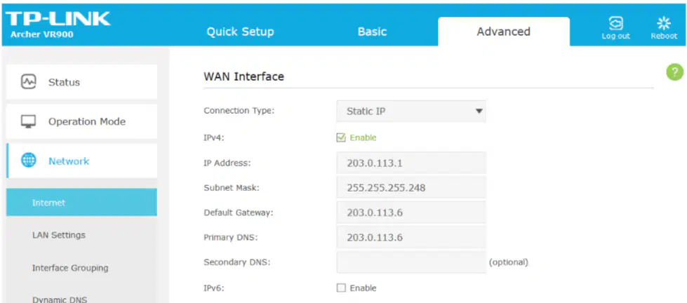Uncheck the IPv4 Enable checkbox
Image resolution: width=687 pixels, height=303 pixels.
pos(341,137)
